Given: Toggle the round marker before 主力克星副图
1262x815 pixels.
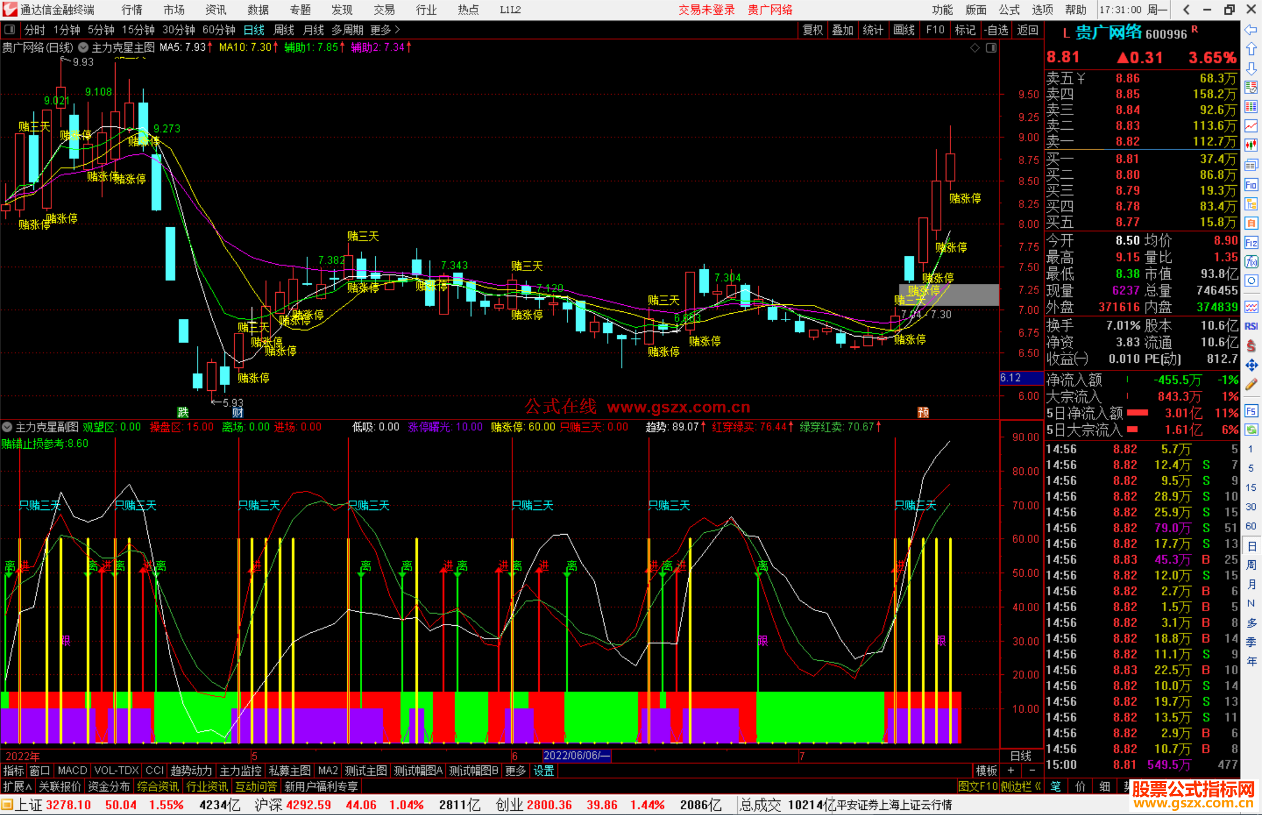Looking at the screenshot, I should click(x=7, y=427).
